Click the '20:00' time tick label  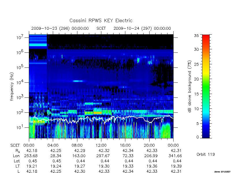[x=149, y=146]
